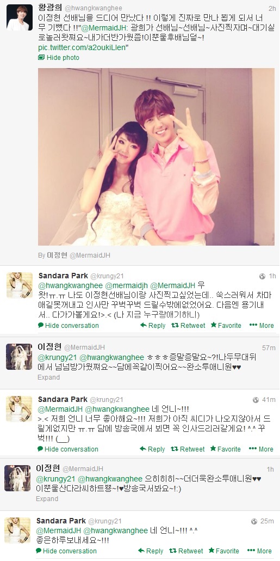
Task: Expand 이정현's second reply tweet
Action: (x=47, y=498)
